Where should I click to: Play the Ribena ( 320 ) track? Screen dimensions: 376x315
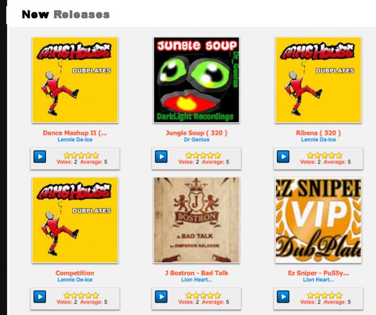point(283,157)
